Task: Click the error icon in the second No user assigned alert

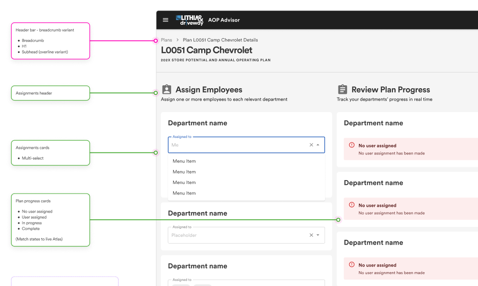Action: (352, 205)
